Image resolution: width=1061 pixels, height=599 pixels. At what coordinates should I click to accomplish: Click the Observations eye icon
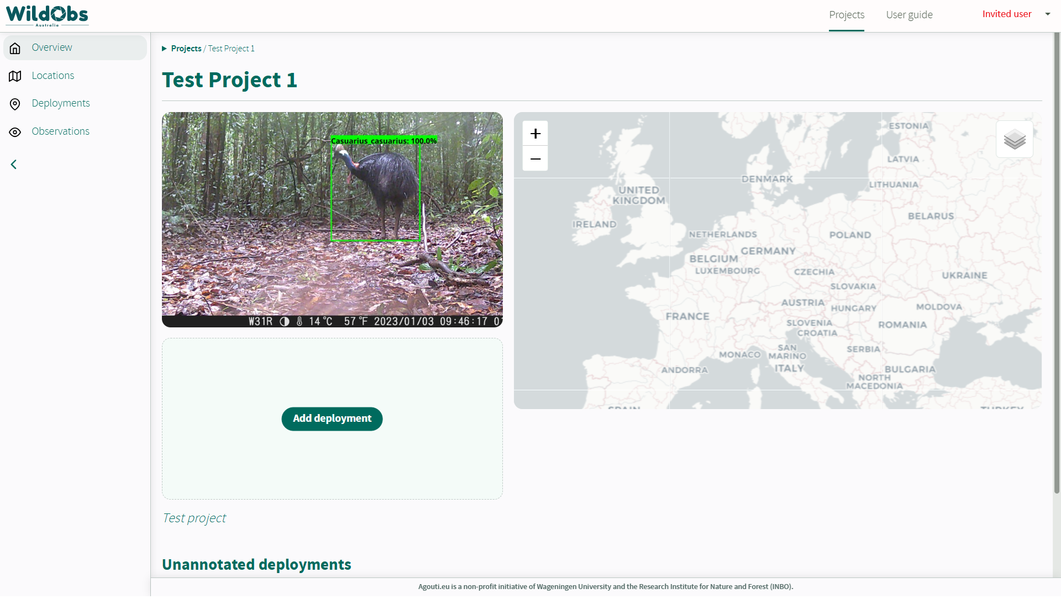pyautogui.click(x=15, y=132)
